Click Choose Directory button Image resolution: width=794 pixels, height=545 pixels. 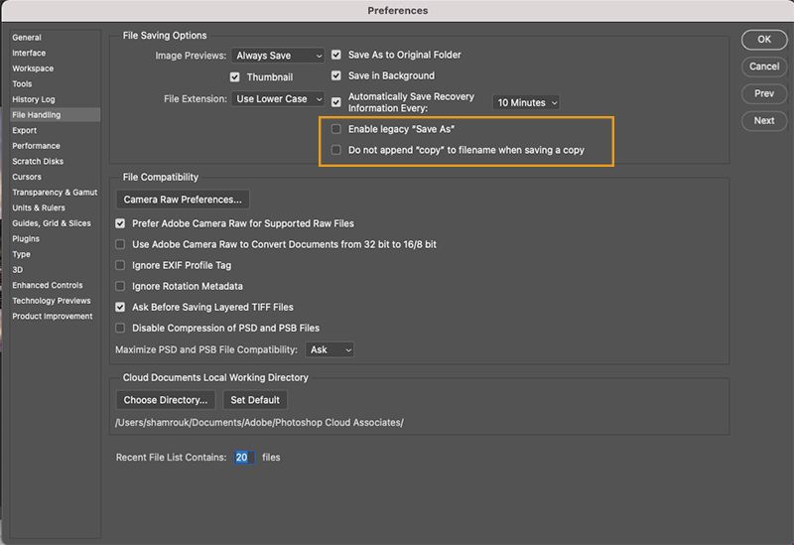click(166, 400)
